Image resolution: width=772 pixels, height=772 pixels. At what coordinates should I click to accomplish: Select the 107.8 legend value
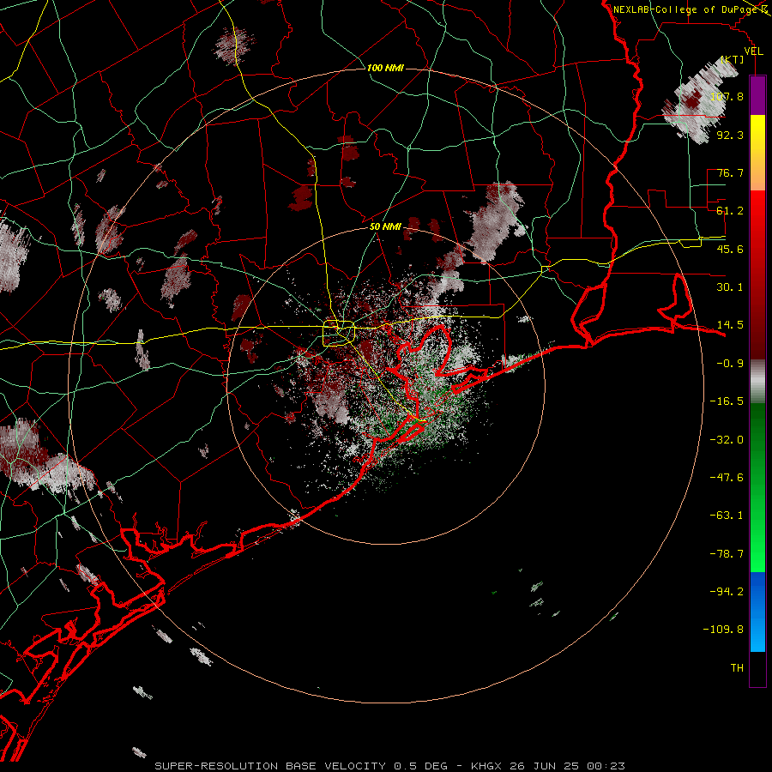click(x=727, y=96)
